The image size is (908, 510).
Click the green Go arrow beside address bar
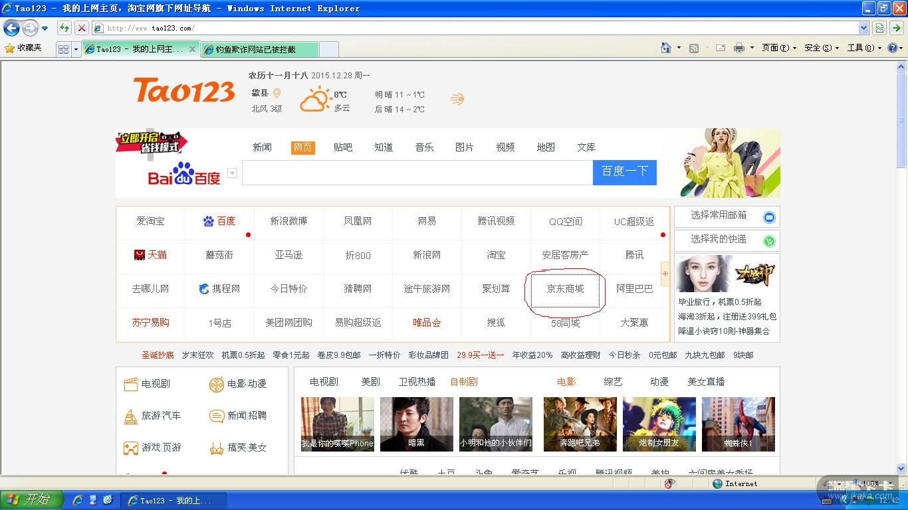(x=897, y=28)
